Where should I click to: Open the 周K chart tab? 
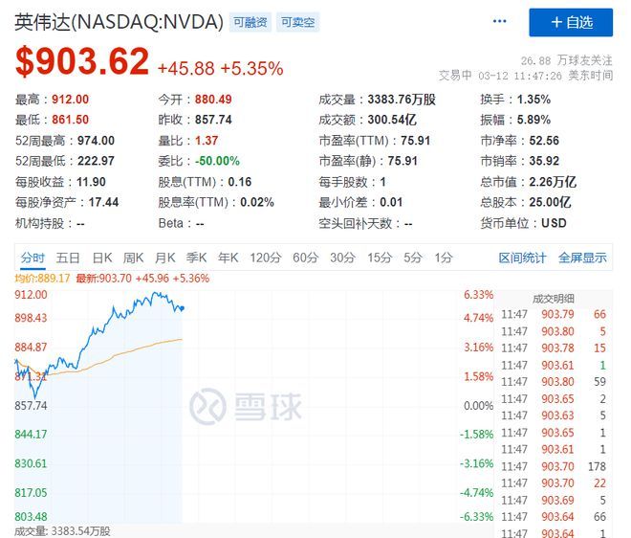[134, 258]
